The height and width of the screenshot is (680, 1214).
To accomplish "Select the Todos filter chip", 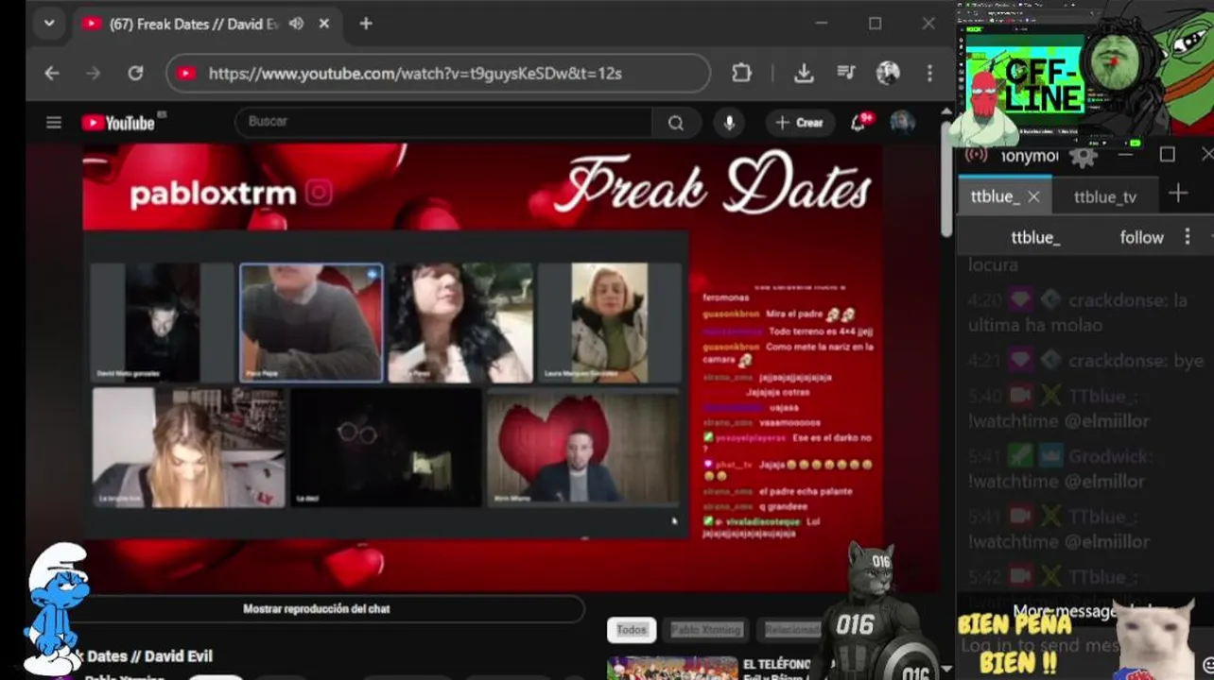I will pos(632,630).
